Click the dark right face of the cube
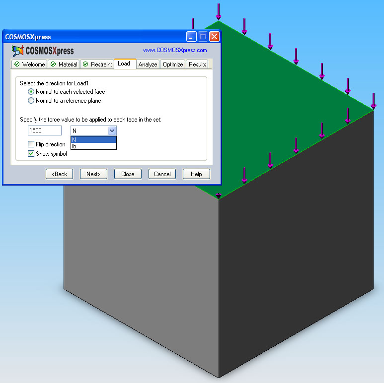Screen dimensions: 384x383 (x=296, y=245)
